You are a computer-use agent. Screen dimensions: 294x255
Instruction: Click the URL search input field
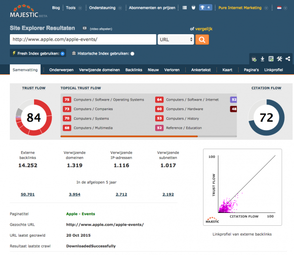[83, 40]
